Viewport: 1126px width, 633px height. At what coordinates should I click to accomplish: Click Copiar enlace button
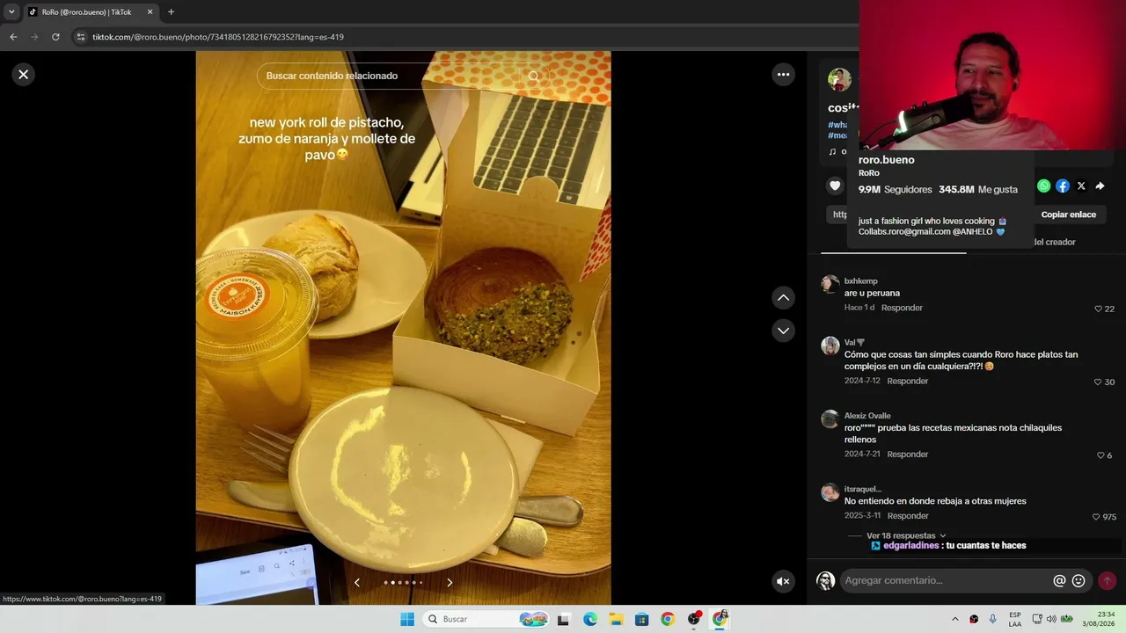click(x=1069, y=215)
